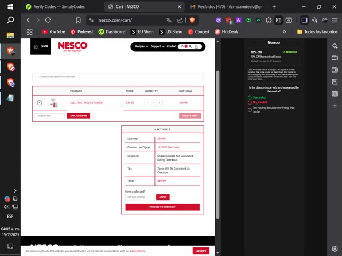Open the browser extensions puzzle icon
342x256 pixels.
coord(269,20)
